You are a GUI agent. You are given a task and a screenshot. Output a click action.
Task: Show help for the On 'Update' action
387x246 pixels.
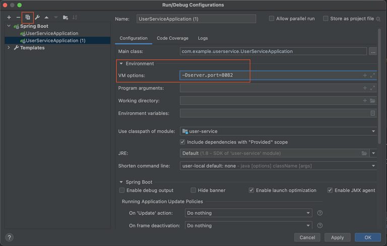coord(319,213)
